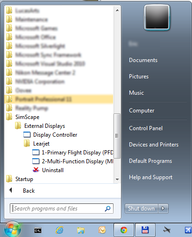Click the user account picture

[x=157, y=17]
